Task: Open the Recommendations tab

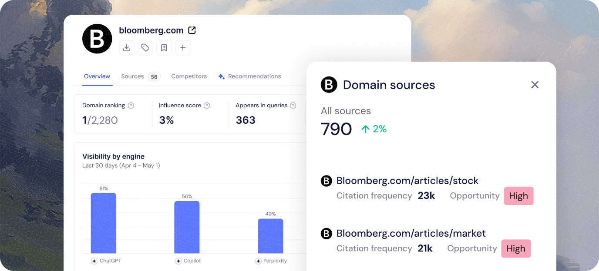Action: tap(254, 76)
